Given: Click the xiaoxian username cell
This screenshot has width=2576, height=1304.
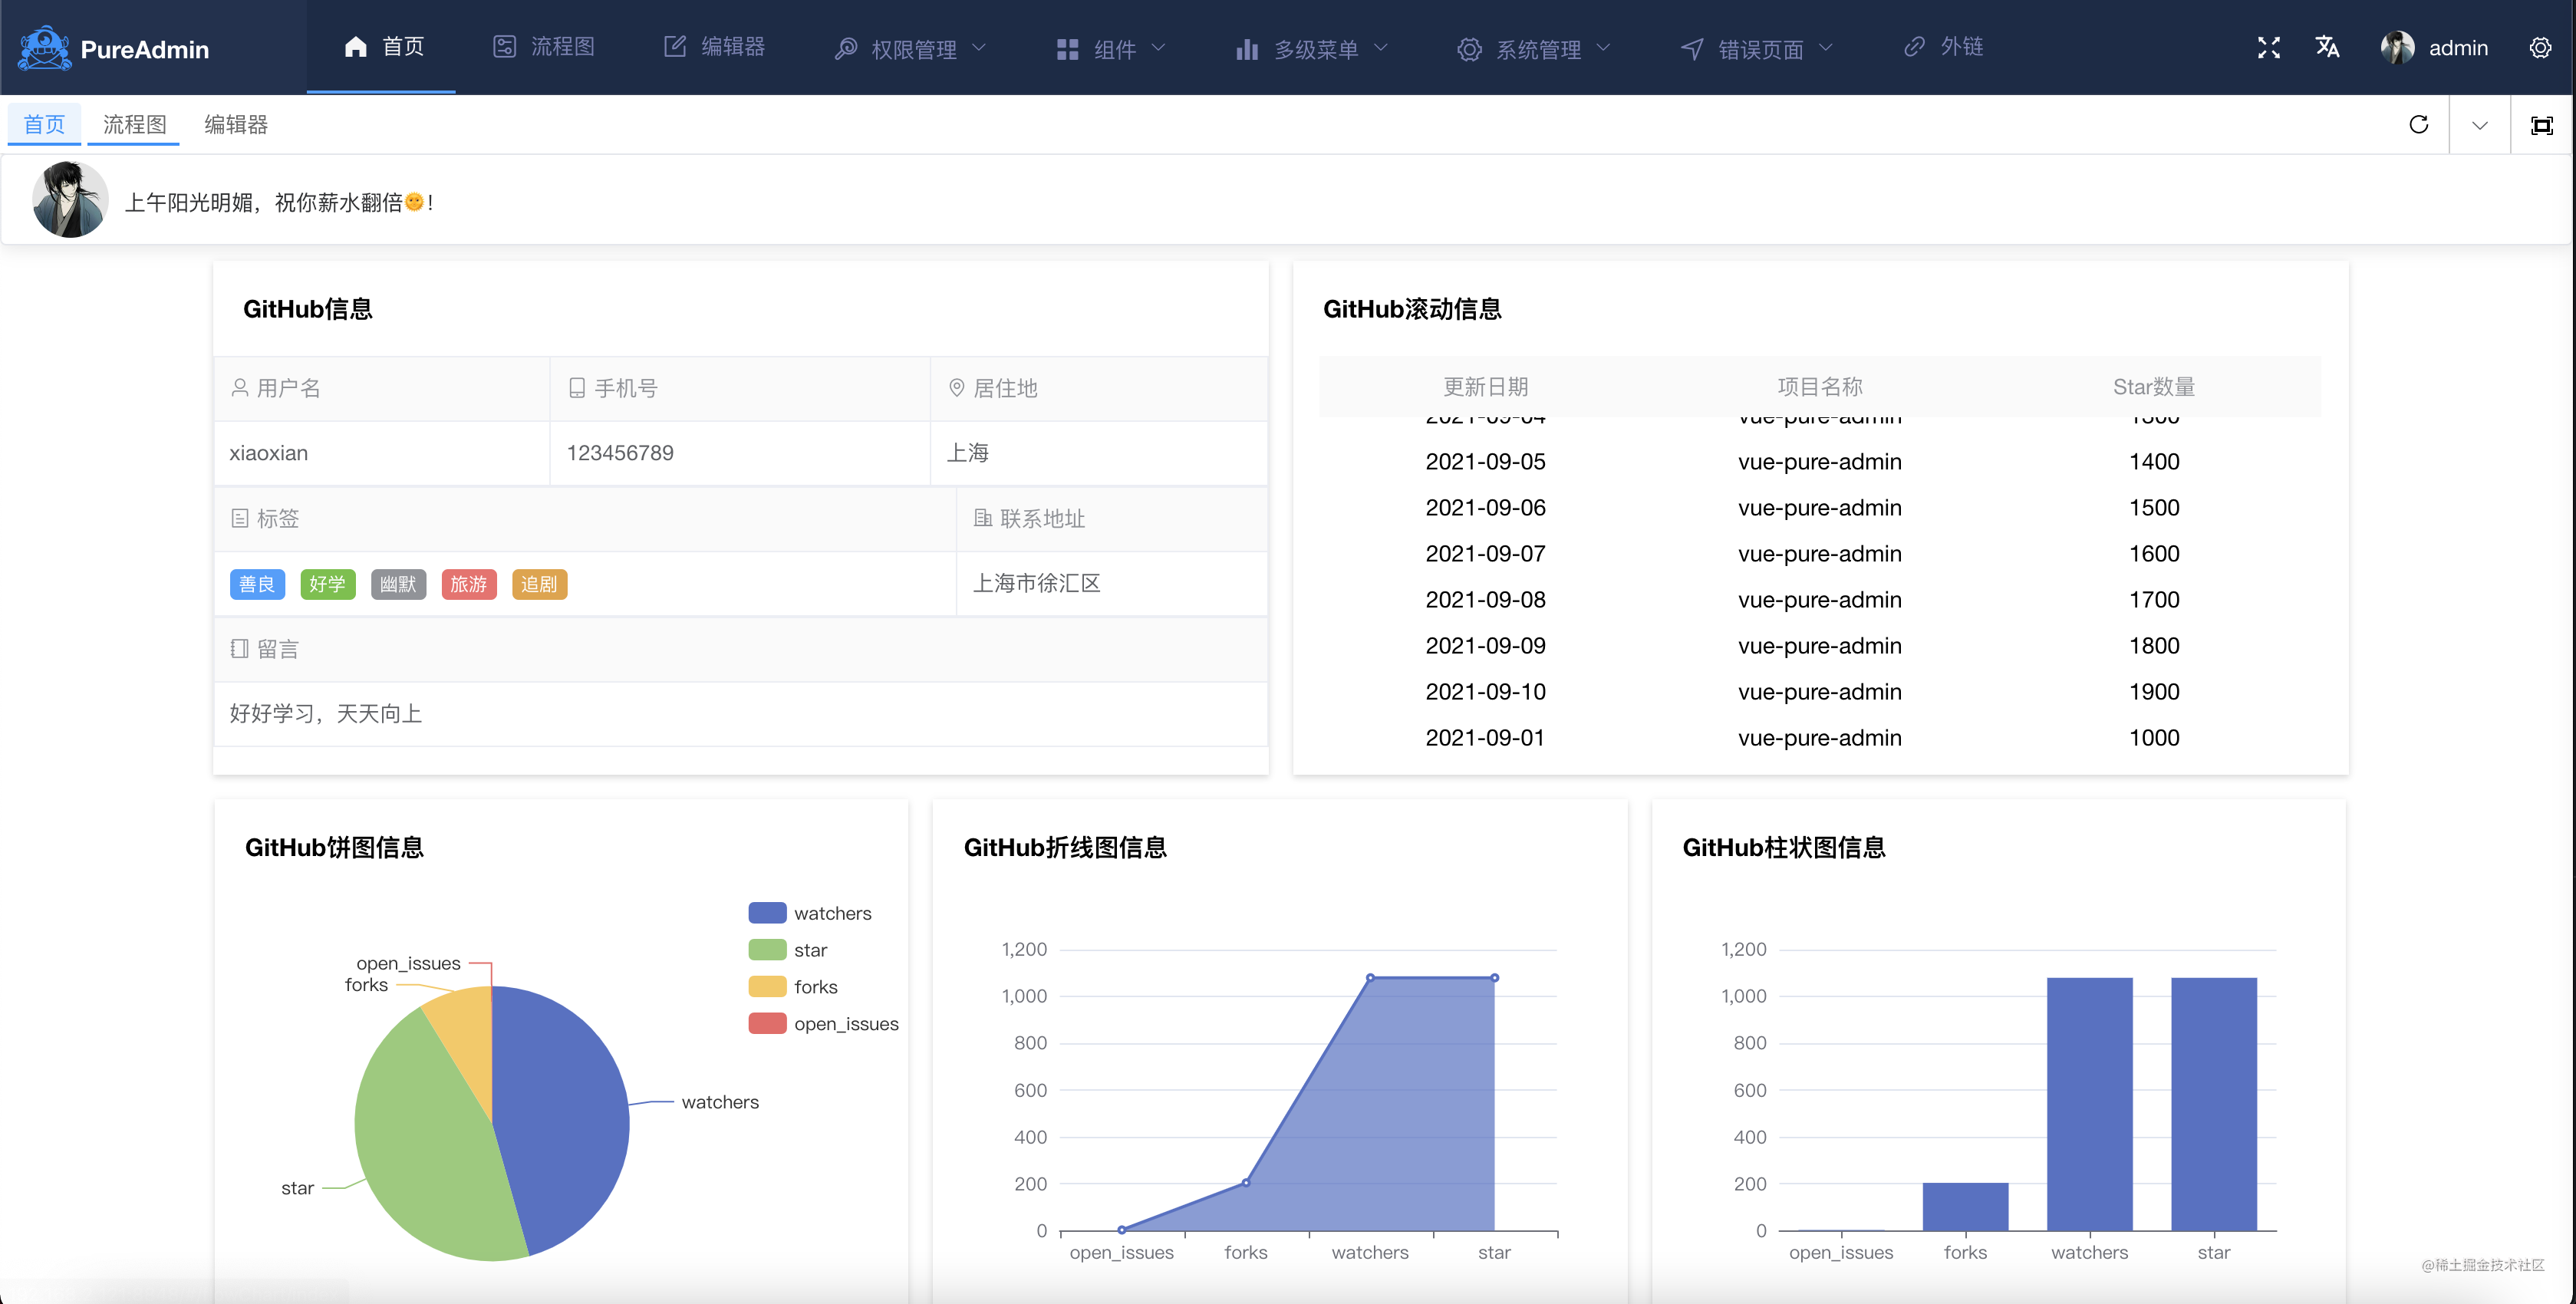Looking at the screenshot, I should pyautogui.click(x=382, y=453).
